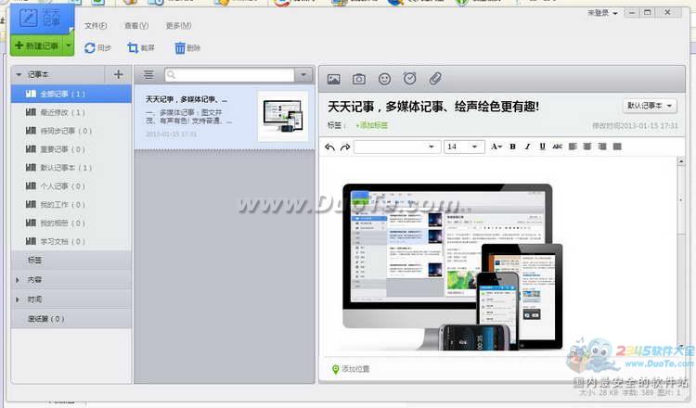The height and width of the screenshot is (408, 696).
Task: Open the 更多(M) menu
Action: pos(179,25)
